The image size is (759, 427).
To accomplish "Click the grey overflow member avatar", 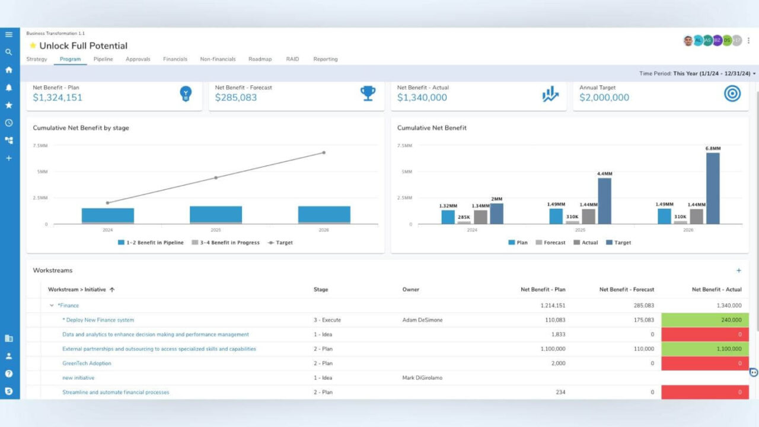I will (x=737, y=40).
